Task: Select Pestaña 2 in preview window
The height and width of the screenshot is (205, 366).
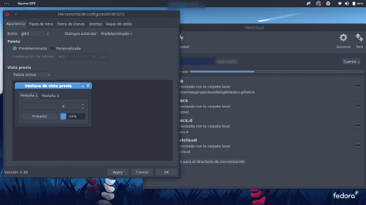Action: pos(50,96)
